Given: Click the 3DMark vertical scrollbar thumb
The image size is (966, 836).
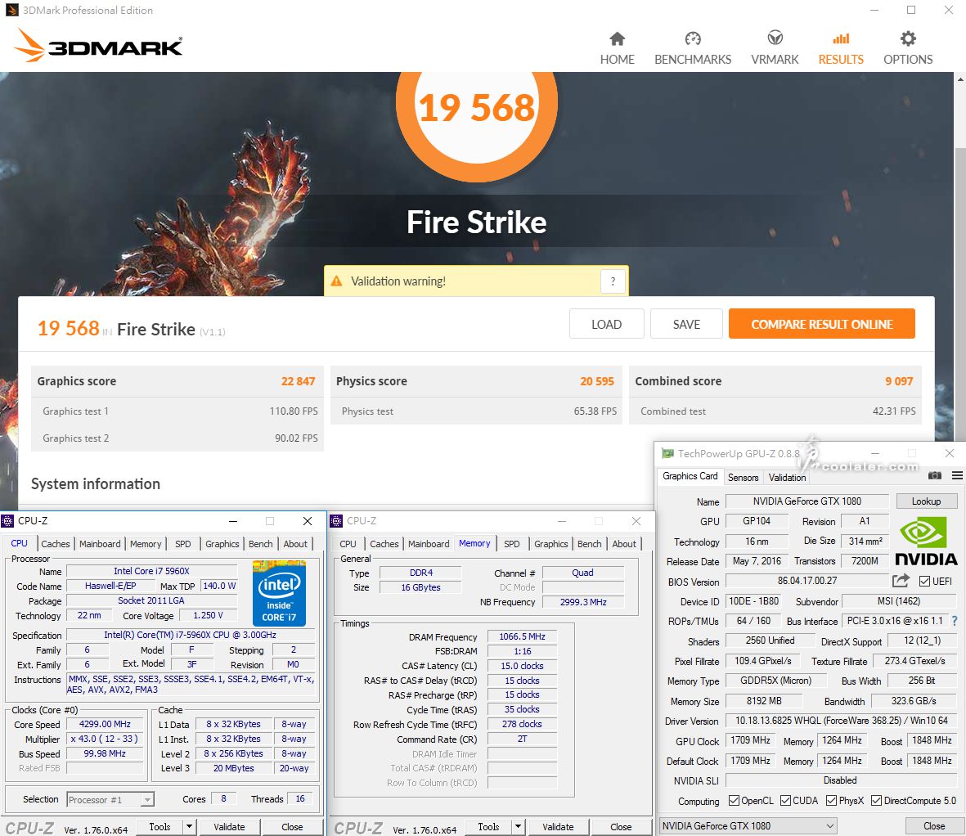Looking at the screenshot, I should pyautogui.click(x=960, y=296).
